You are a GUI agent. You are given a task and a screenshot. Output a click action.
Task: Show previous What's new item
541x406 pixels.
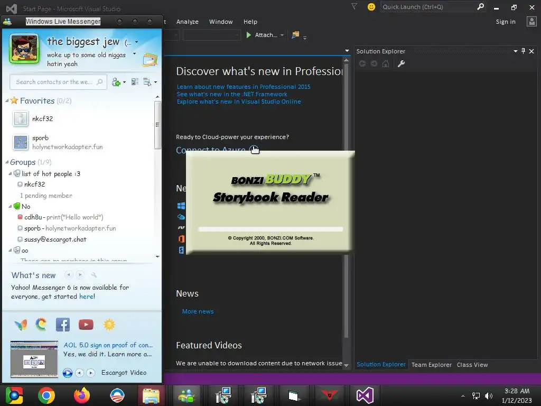tap(69, 275)
